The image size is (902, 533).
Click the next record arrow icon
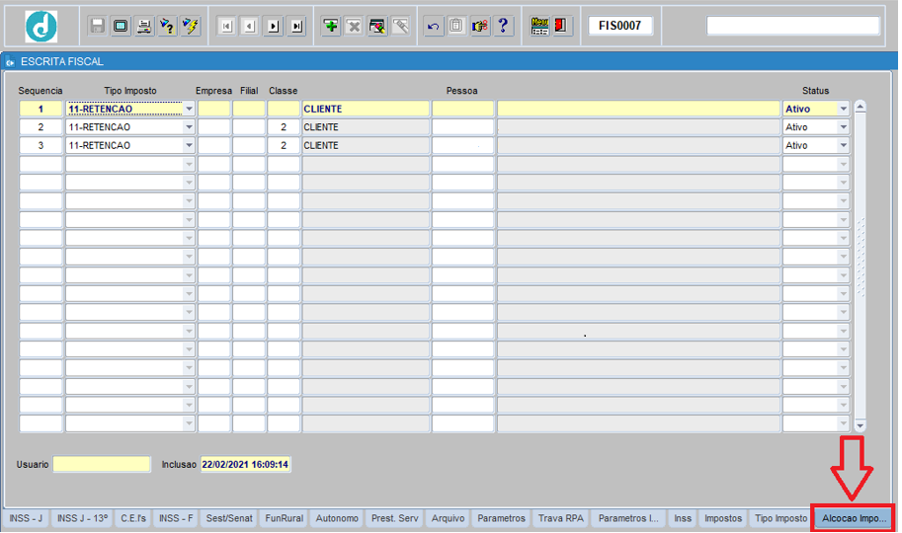pyautogui.click(x=274, y=27)
